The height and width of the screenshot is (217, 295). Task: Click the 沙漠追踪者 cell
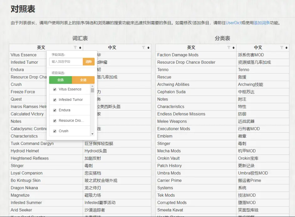coord(117,210)
